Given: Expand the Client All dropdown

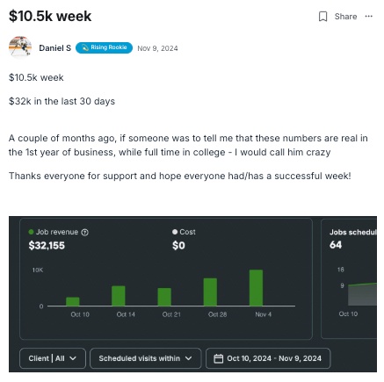Looking at the screenshot, I should 53,358.
